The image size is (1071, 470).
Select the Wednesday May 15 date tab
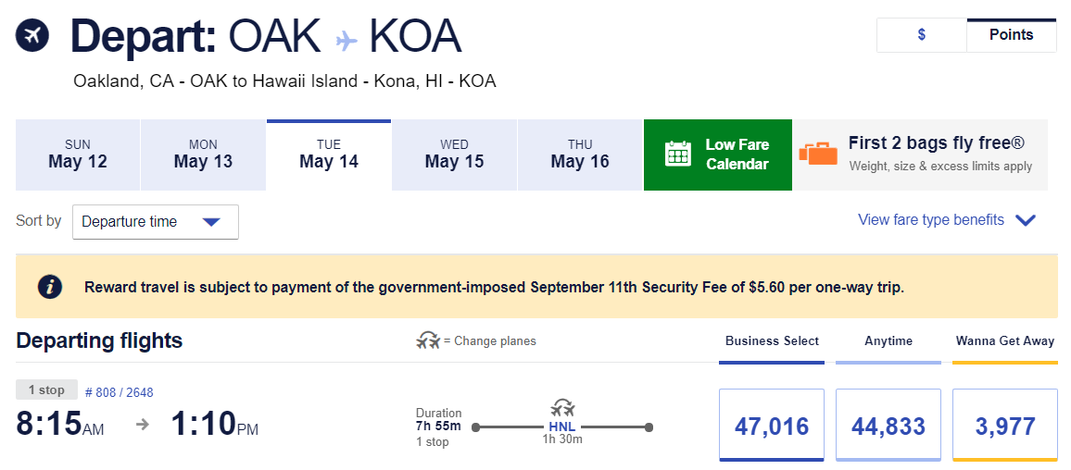coord(454,155)
